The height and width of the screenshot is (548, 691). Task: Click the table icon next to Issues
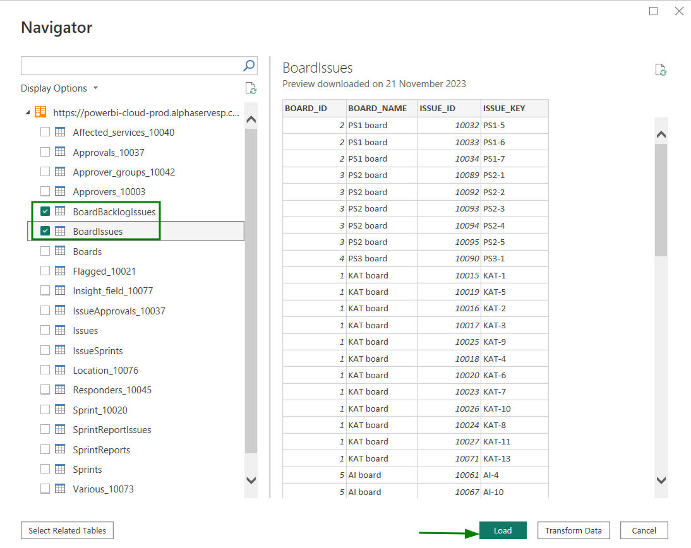(61, 330)
